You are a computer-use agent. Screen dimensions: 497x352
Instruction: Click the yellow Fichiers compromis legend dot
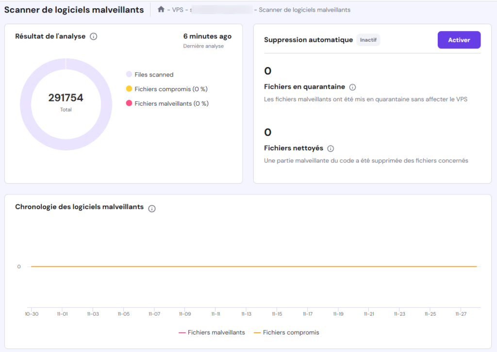pos(129,89)
